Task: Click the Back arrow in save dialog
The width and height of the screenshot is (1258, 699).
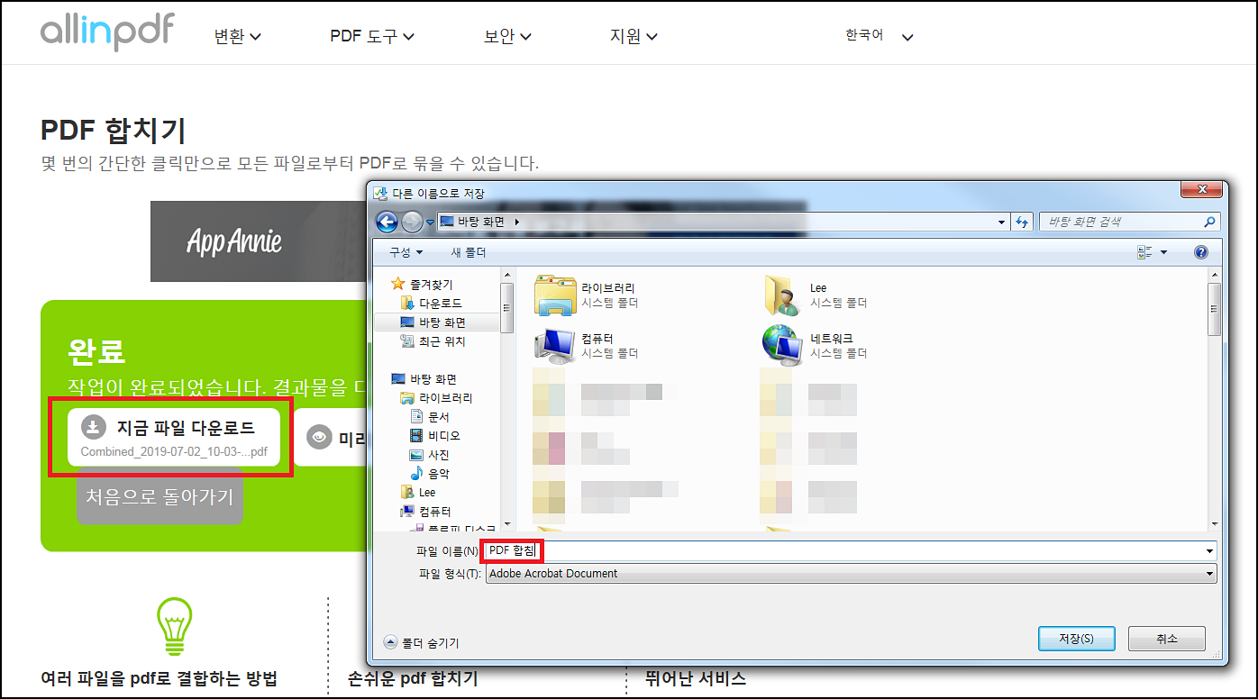Action: (x=387, y=222)
